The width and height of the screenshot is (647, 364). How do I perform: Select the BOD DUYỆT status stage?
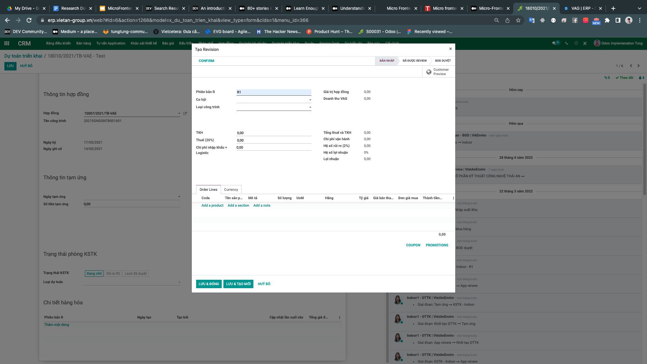[442, 61]
